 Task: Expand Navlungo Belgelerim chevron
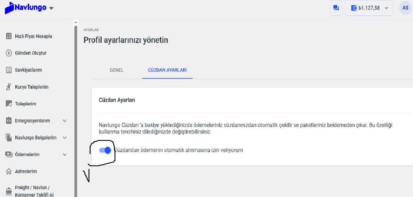(x=65, y=137)
